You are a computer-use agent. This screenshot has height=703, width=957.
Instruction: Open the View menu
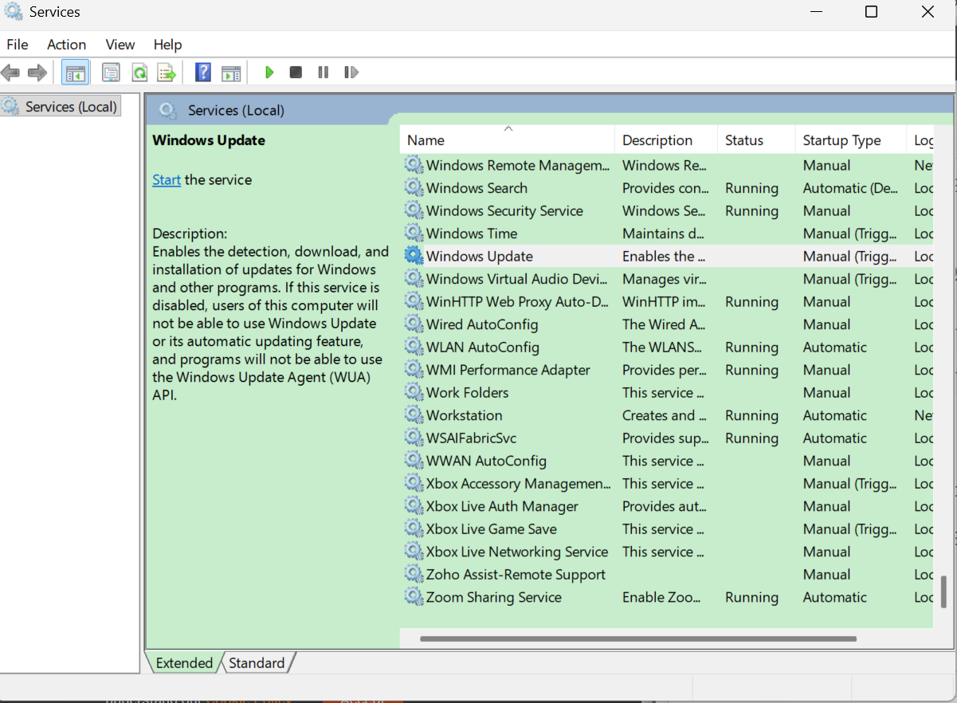pos(120,45)
